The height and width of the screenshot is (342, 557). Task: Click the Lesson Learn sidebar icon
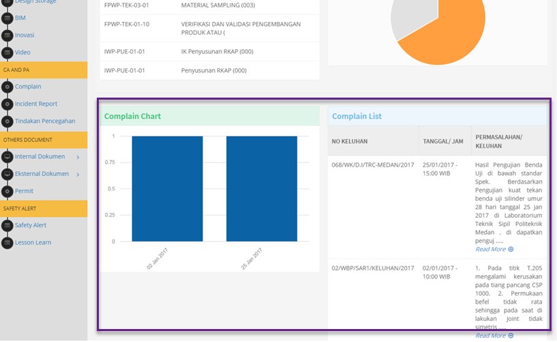tap(7, 243)
